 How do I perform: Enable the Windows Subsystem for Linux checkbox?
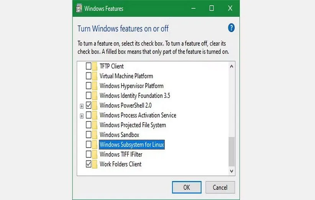[89, 145]
